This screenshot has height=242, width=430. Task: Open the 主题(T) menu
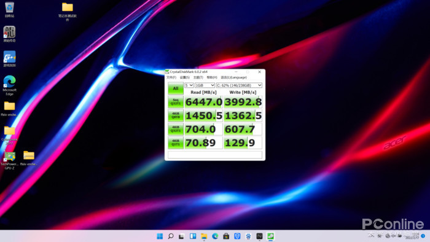point(198,77)
